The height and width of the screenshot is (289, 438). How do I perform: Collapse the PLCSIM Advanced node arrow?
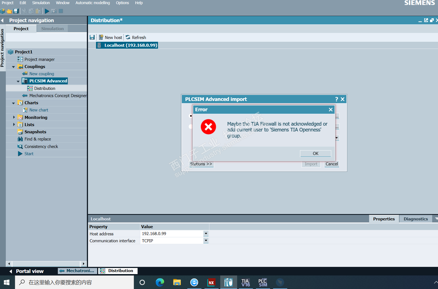18,81
